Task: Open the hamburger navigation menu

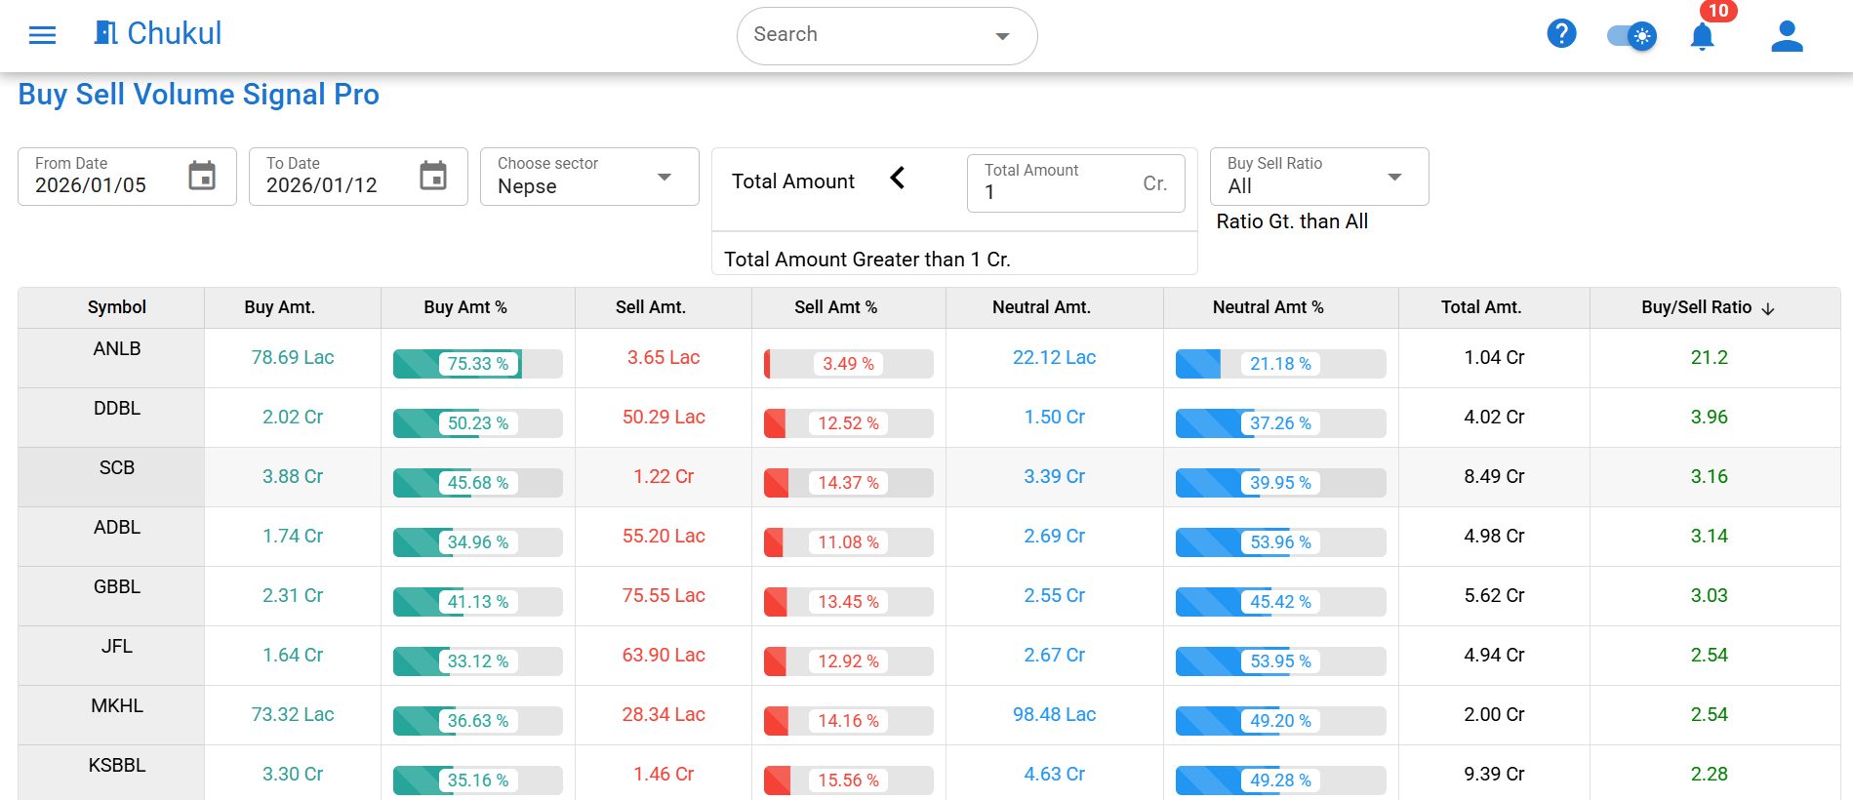Action: click(42, 35)
